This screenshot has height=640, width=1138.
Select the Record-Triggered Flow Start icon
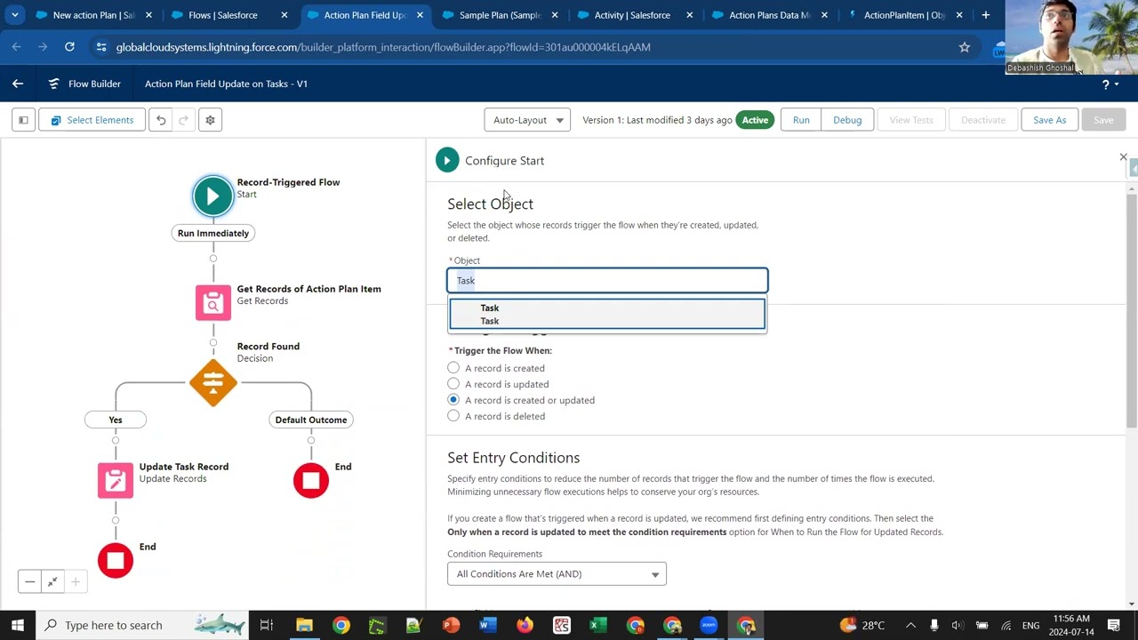pos(213,196)
